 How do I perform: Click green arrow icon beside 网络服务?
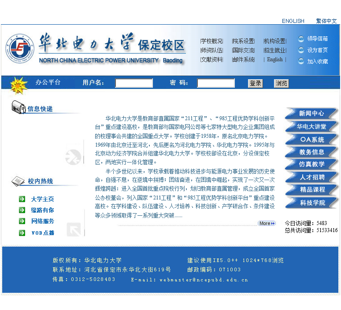[x=22, y=221]
